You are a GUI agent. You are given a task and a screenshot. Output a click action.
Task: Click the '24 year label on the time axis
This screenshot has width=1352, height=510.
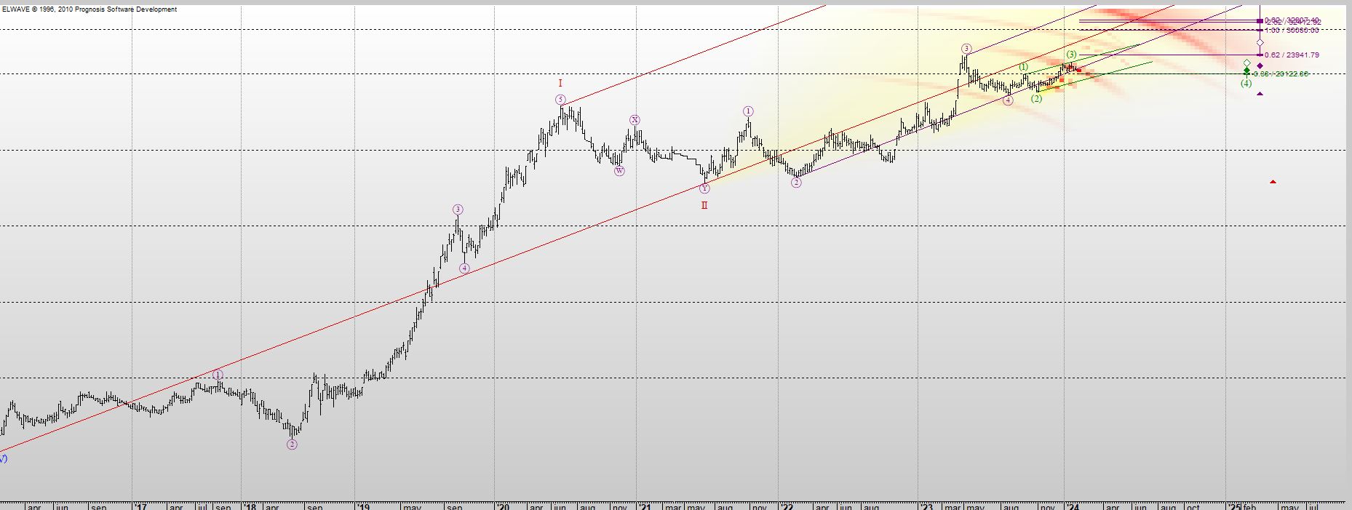[x=1071, y=506]
